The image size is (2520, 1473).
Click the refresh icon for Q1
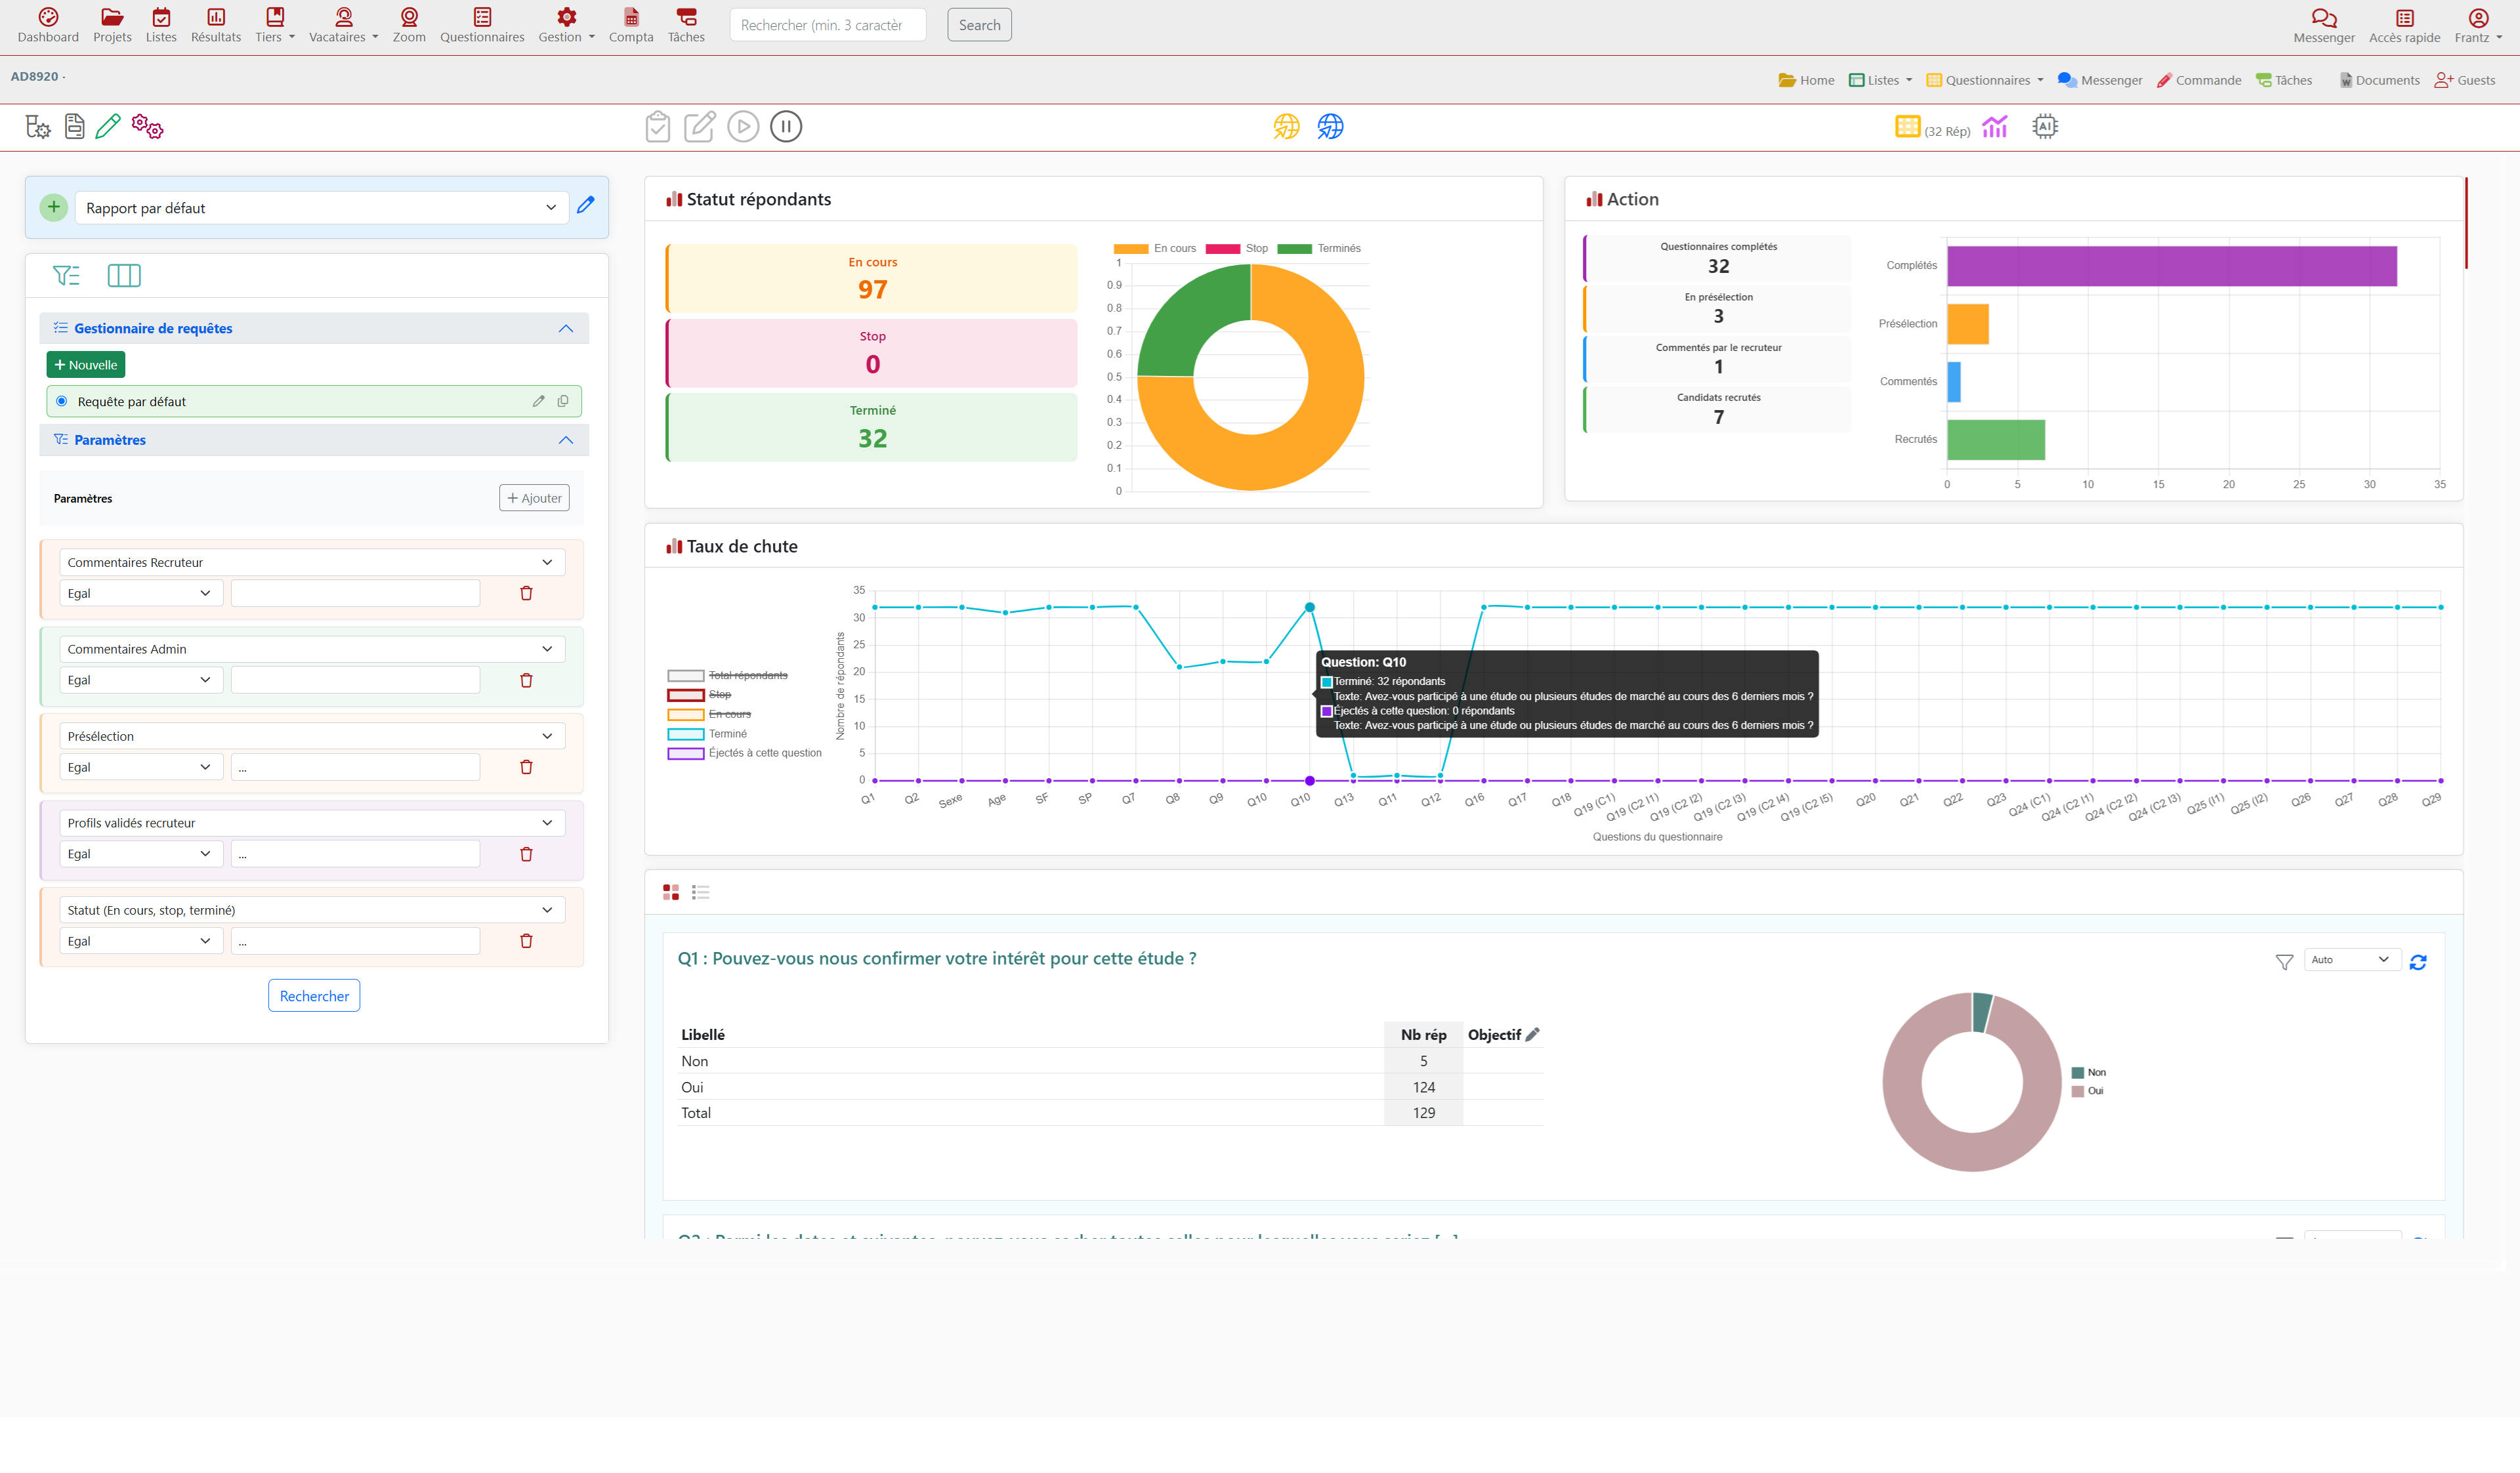tap(2418, 962)
